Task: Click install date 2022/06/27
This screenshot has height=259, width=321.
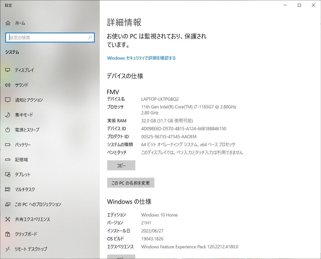Action: tap(152, 231)
